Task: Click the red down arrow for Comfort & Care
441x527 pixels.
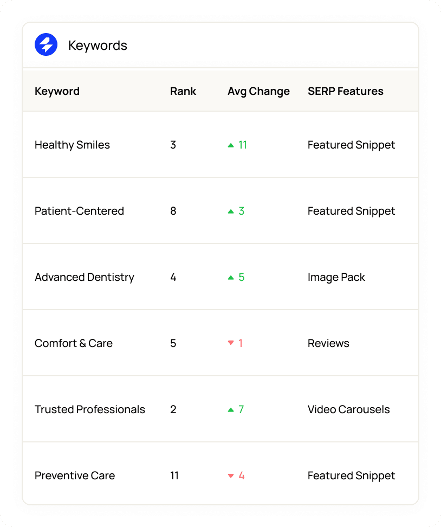Action: point(231,343)
